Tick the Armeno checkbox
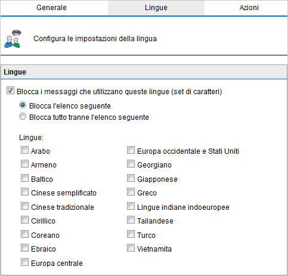Viewport: 288px width, 276px height. pos(24,164)
